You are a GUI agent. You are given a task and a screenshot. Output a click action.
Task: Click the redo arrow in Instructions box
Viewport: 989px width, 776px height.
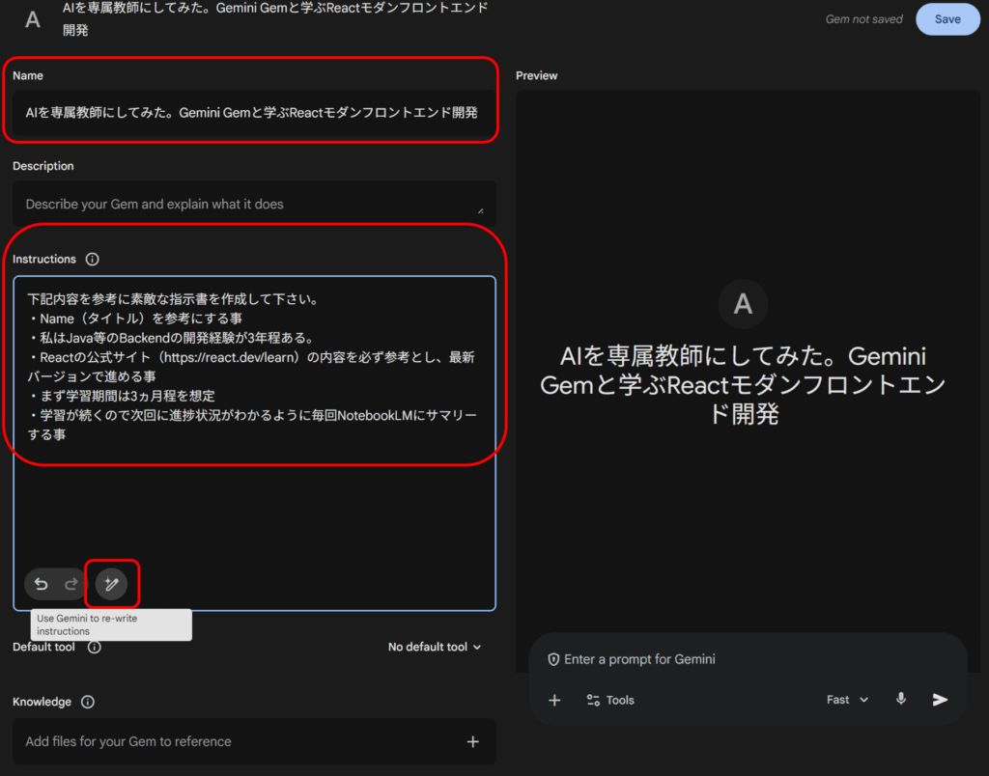point(71,584)
